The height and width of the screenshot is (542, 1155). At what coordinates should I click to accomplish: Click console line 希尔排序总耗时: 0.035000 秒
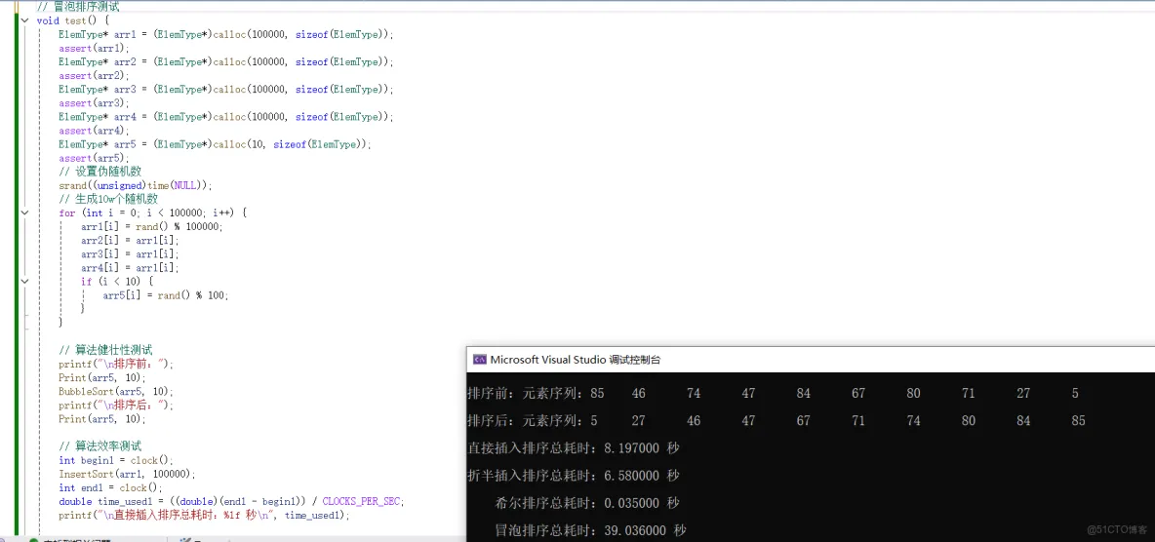point(588,503)
